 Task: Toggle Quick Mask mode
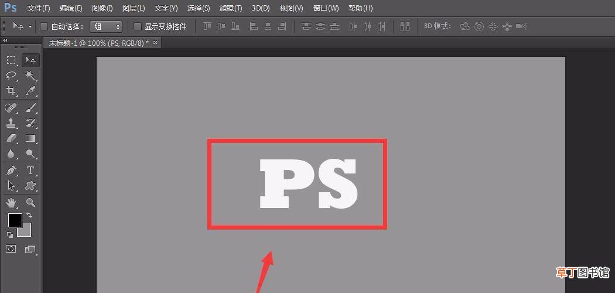pos(11,248)
